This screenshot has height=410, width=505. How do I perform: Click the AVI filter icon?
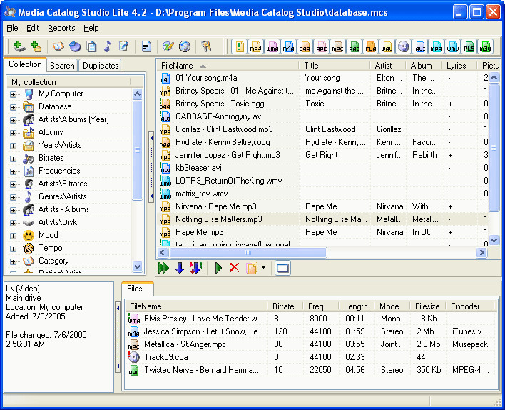tap(420, 46)
